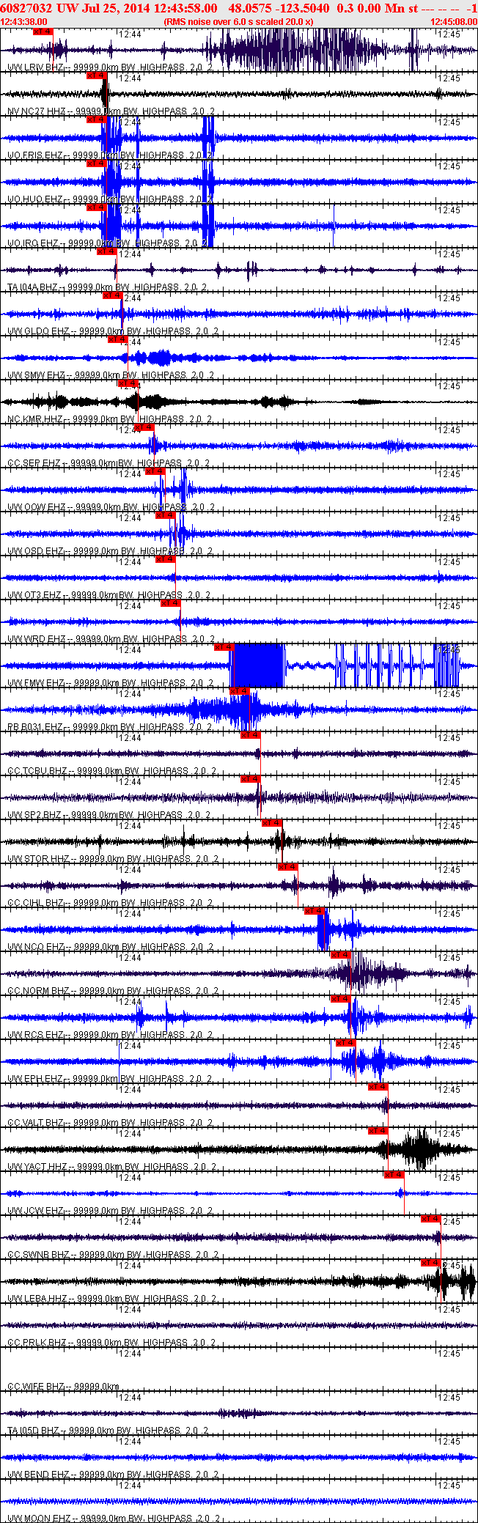Click the red pick marker on LRIV trace
This screenshot has width=478, height=1523.
coord(43,32)
